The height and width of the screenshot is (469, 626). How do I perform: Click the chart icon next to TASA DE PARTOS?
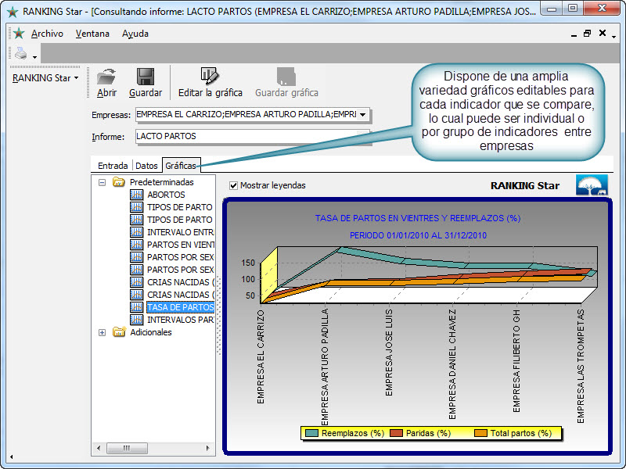[136, 307]
